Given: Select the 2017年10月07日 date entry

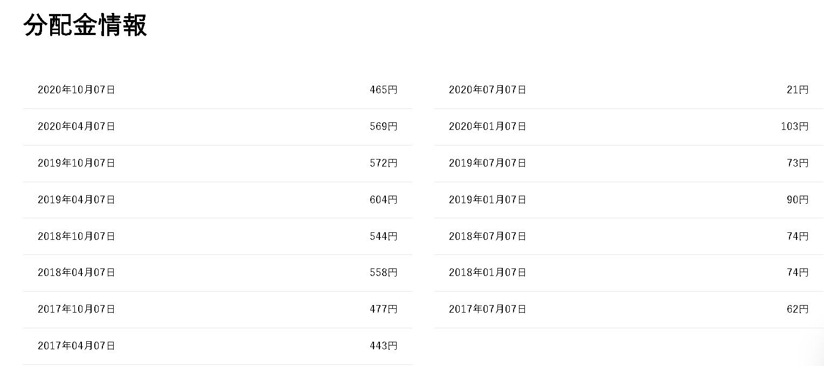Looking at the screenshot, I should coord(77,309).
